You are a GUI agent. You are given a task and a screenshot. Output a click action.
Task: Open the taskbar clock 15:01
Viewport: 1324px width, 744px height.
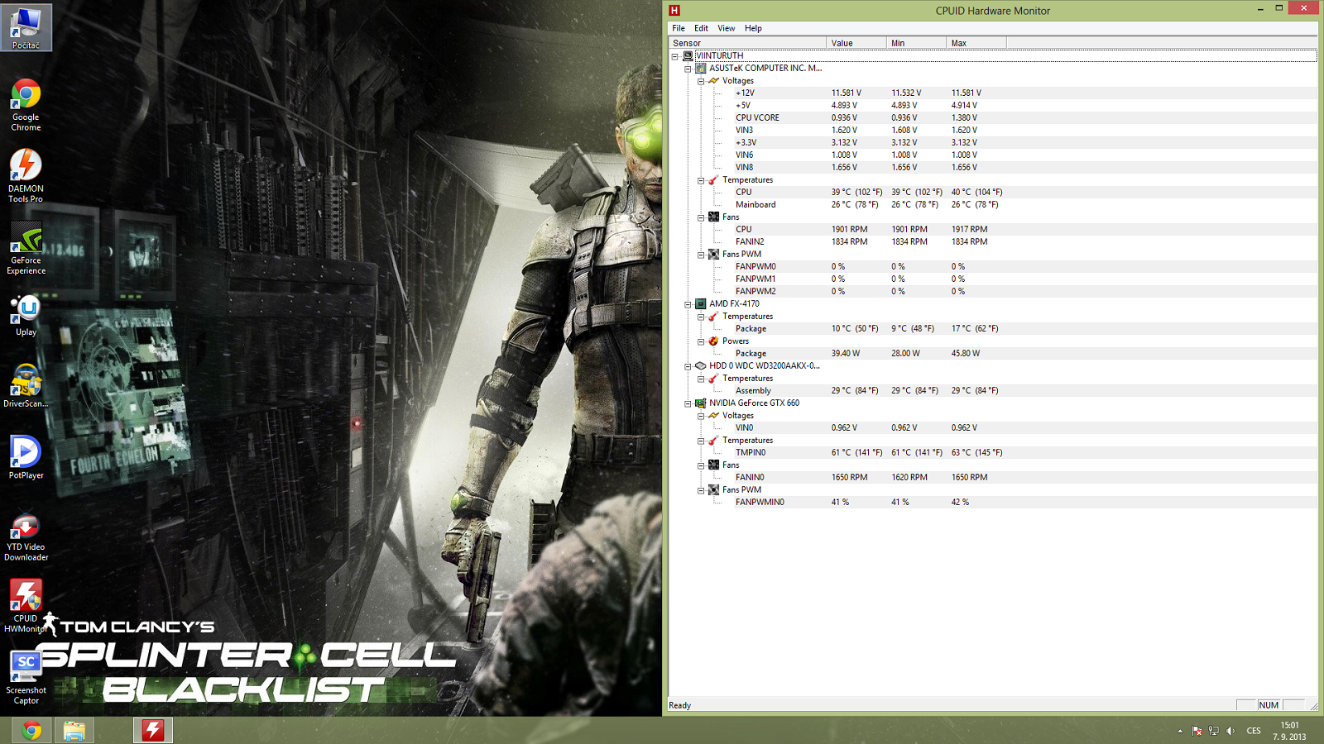1289,731
